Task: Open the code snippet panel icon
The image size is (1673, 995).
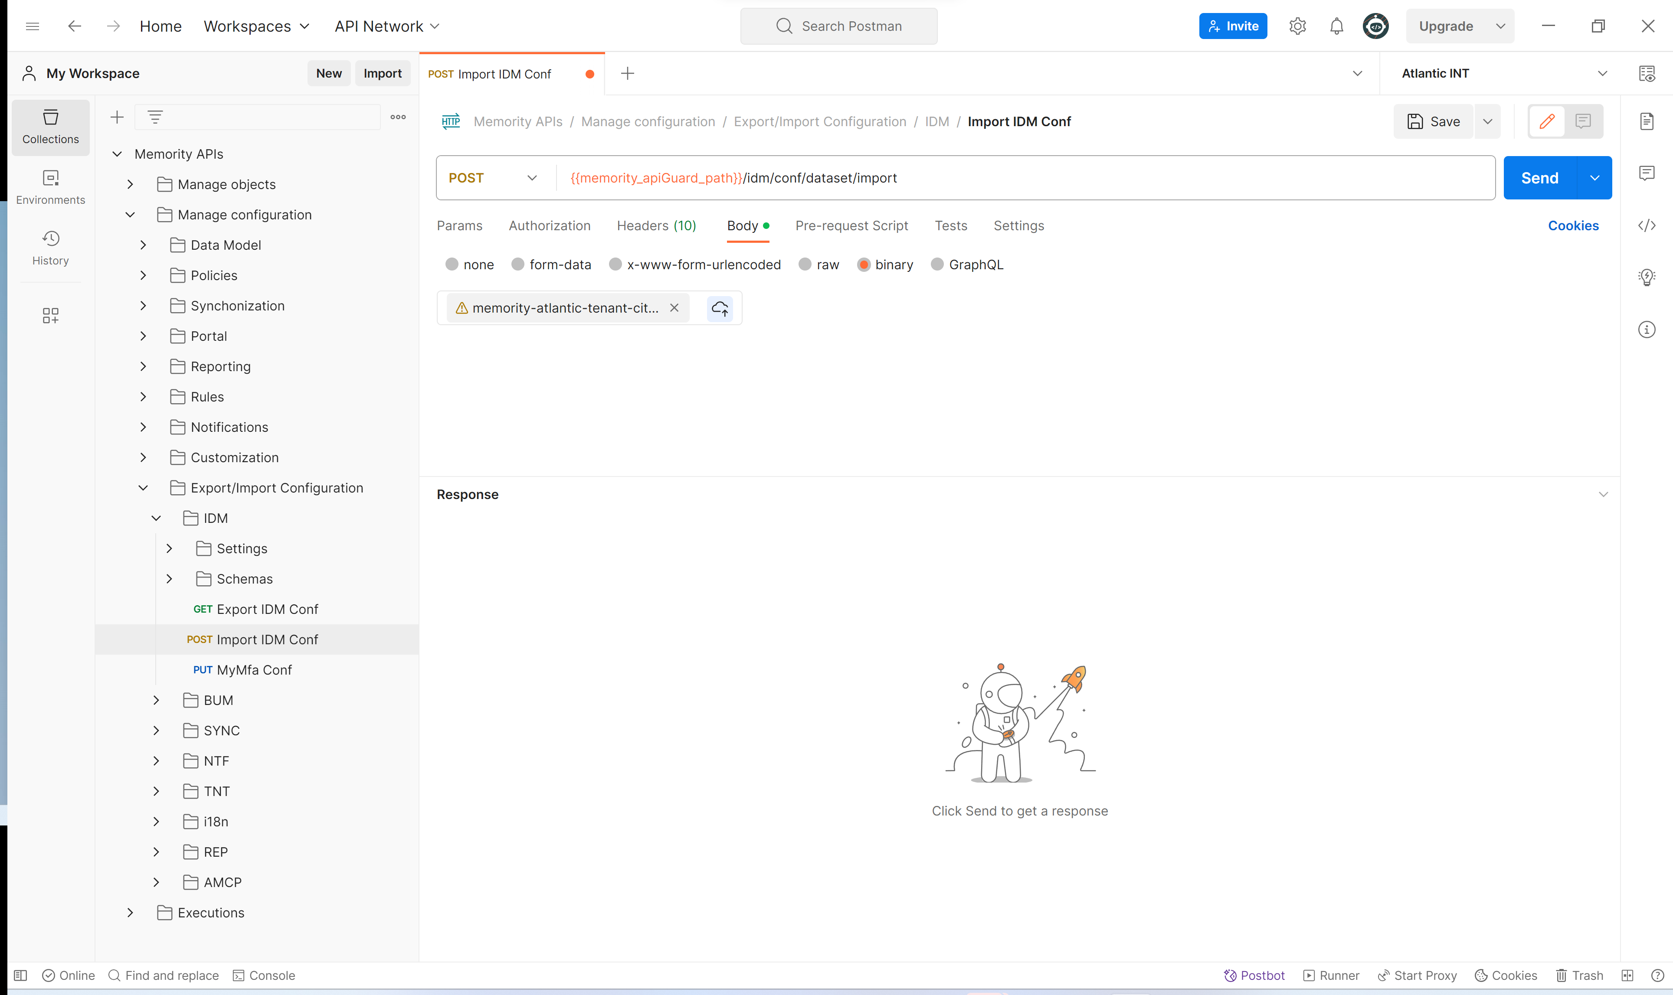Action: pyautogui.click(x=1647, y=225)
